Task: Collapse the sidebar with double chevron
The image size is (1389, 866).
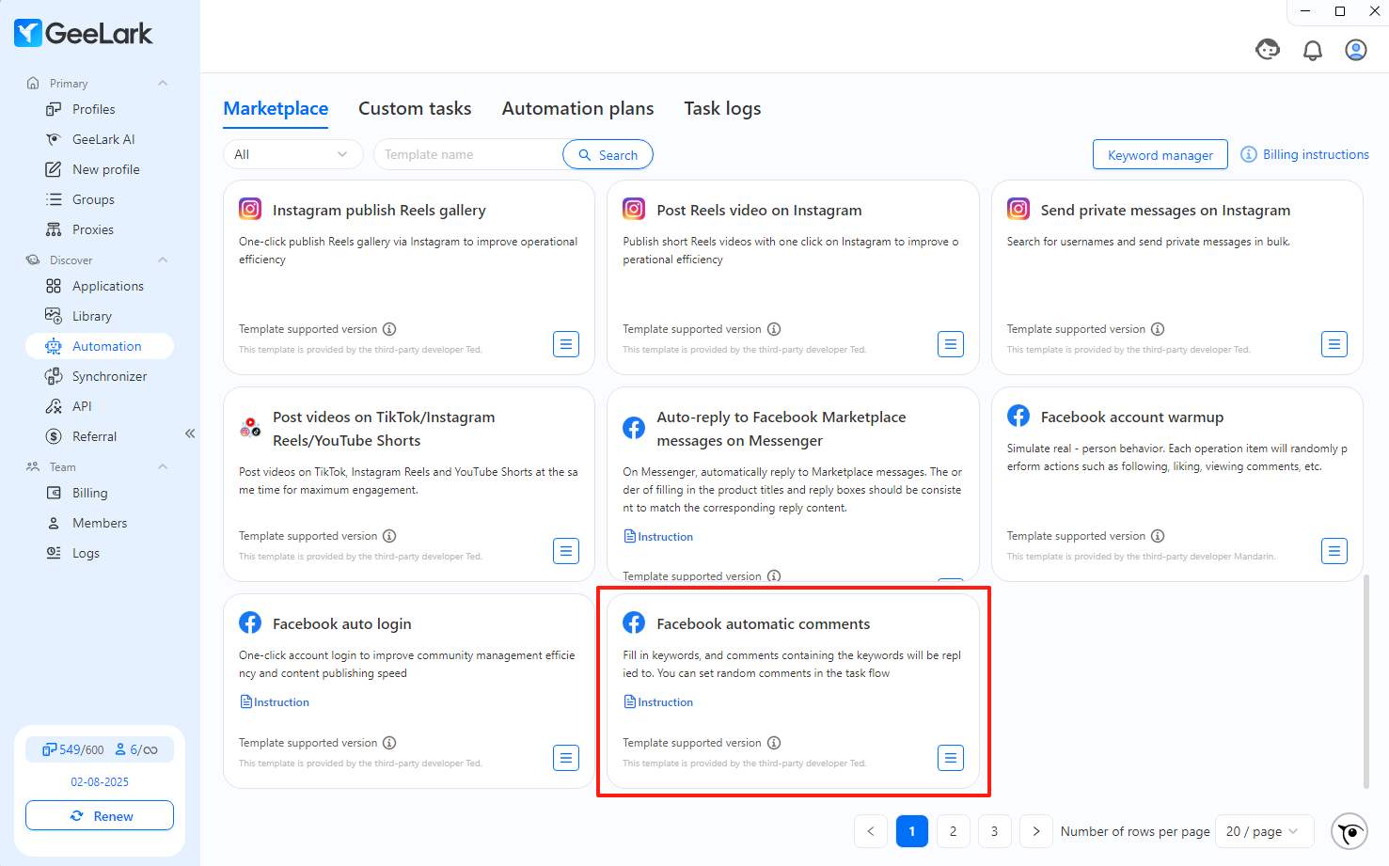Action: click(x=190, y=433)
